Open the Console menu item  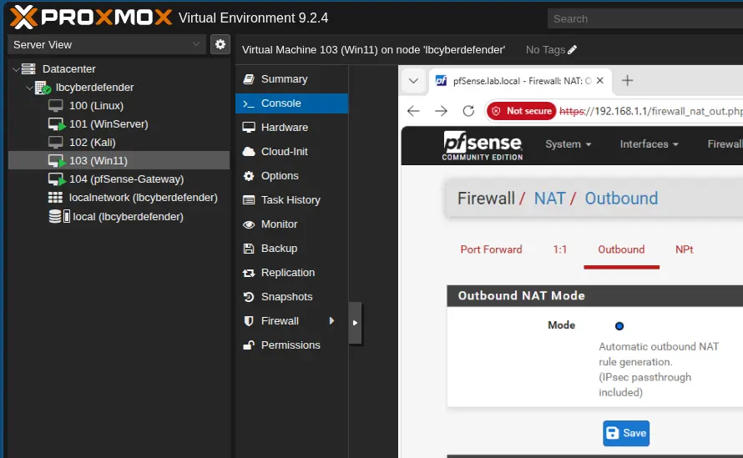click(292, 103)
